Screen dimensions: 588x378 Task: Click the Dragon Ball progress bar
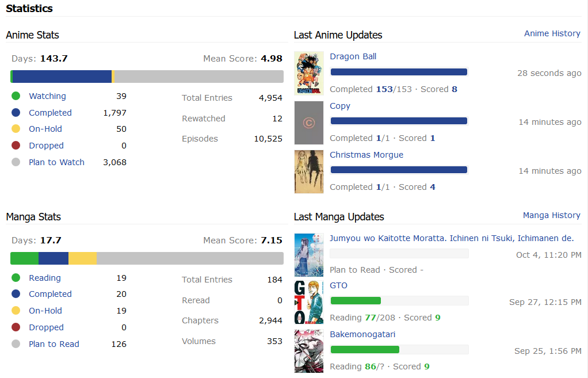(x=399, y=72)
